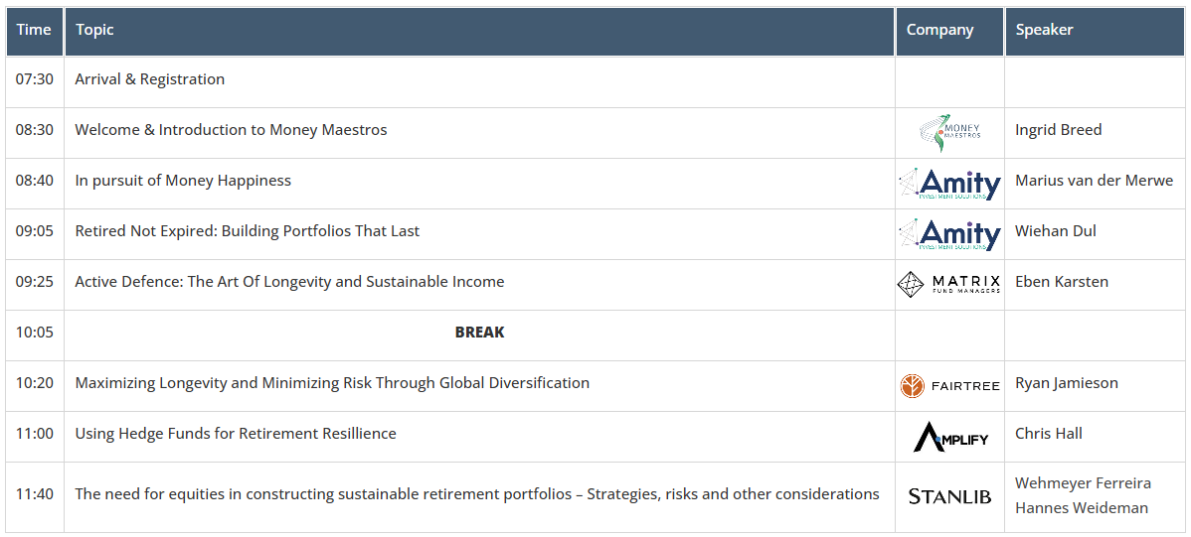Screen dimensions: 1191x537
Task: Click the Amplify logo
Action: tap(950, 437)
